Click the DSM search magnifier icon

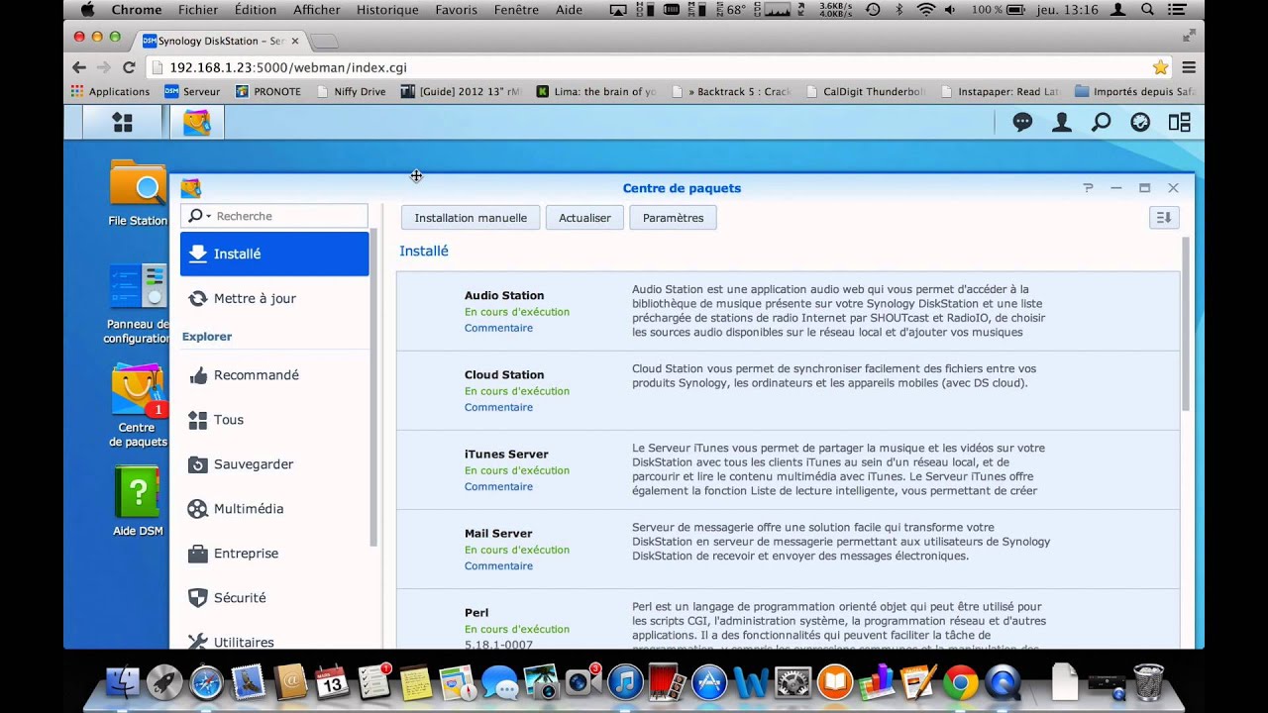(x=1101, y=122)
